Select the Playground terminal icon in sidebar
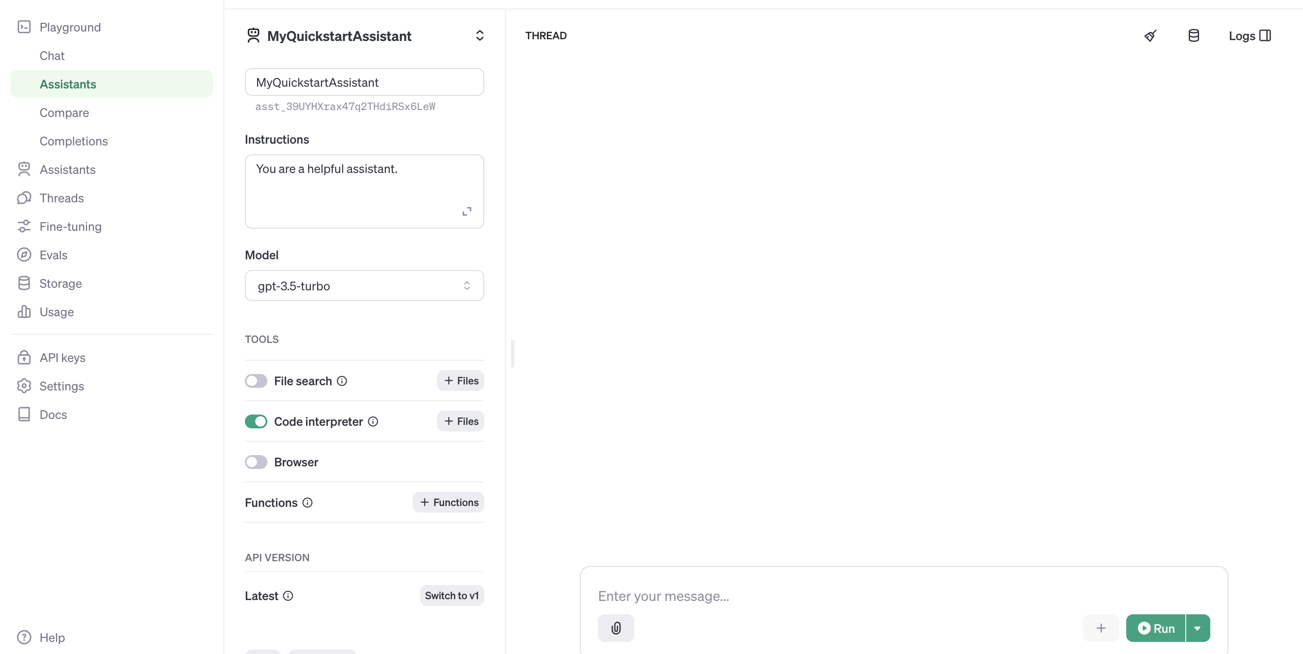The height and width of the screenshot is (654, 1303). (25, 27)
